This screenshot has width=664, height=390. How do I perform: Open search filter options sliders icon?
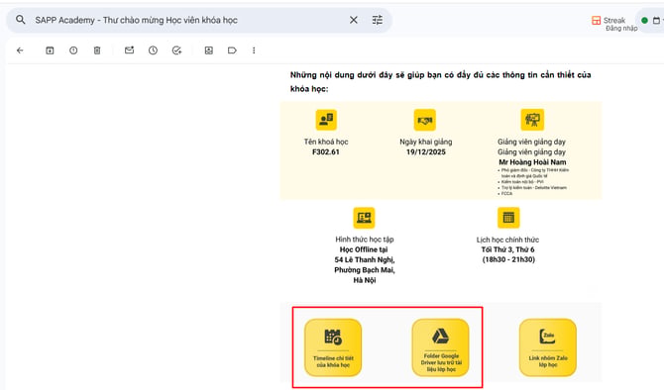(378, 20)
